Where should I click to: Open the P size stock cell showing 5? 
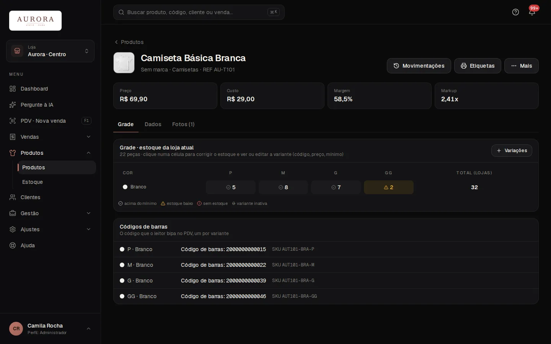click(x=231, y=187)
